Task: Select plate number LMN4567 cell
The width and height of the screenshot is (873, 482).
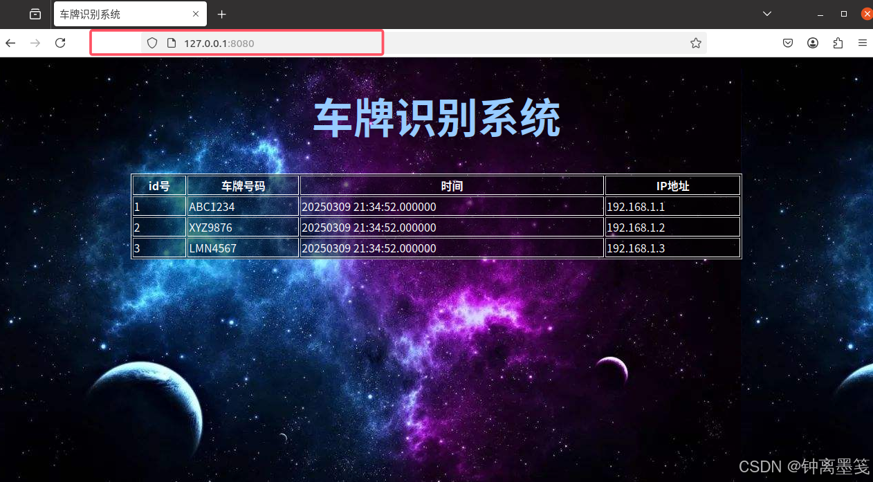Action: [x=243, y=248]
